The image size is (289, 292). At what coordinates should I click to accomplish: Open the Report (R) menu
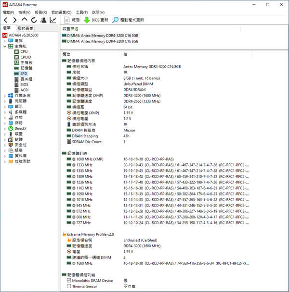41,12
